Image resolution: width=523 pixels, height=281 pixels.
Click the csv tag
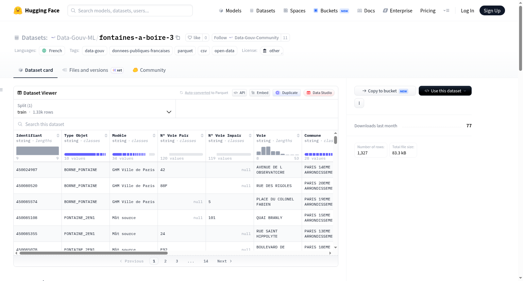point(204,51)
